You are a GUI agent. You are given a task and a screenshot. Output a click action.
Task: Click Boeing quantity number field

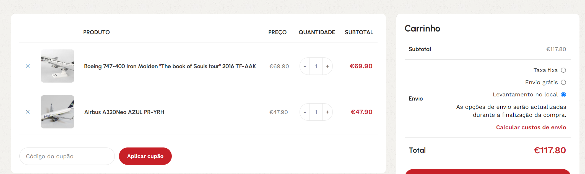(316, 66)
